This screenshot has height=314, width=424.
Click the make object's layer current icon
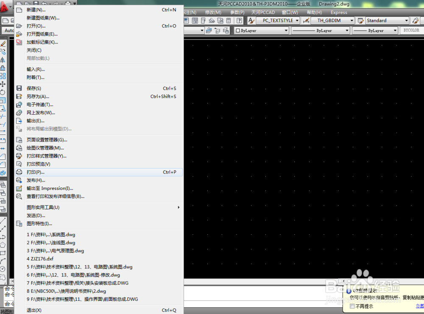pyautogui.click(x=209, y=31)
